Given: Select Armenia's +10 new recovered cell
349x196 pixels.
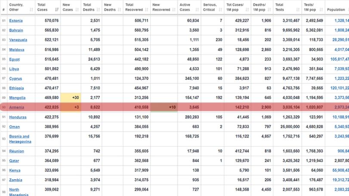Looking at the screenshot, I should click(164, 107).
